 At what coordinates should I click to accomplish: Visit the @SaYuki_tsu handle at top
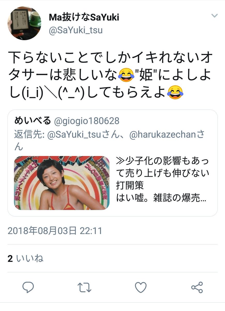pyautogui.click(x=76, y=30)
